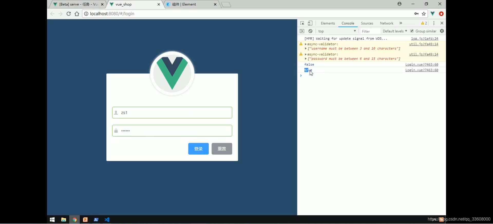This screenshot has height=224, width=493.
Task: Open Visual Studio Code from taskbar
Action: pyautogui.click(x=107, y=220)
